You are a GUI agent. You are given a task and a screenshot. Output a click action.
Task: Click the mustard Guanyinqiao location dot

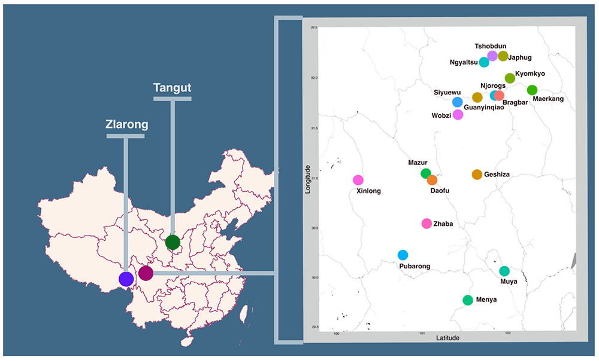click(477, 97)
